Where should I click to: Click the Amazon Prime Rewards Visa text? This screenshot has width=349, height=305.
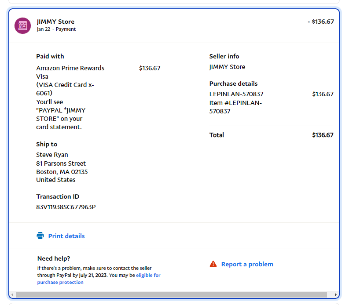point(70,72)
